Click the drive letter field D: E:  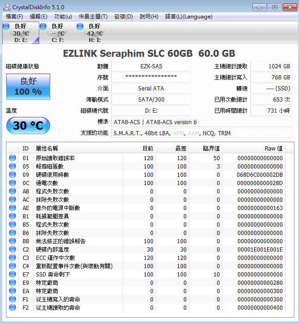click(x=151, y=111)
